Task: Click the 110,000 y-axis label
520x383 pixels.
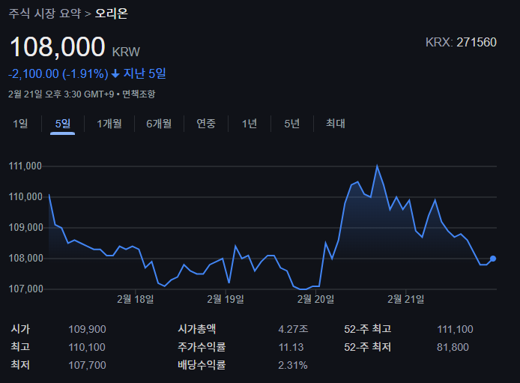Action: pyautogui.click(x=25, y=197)
